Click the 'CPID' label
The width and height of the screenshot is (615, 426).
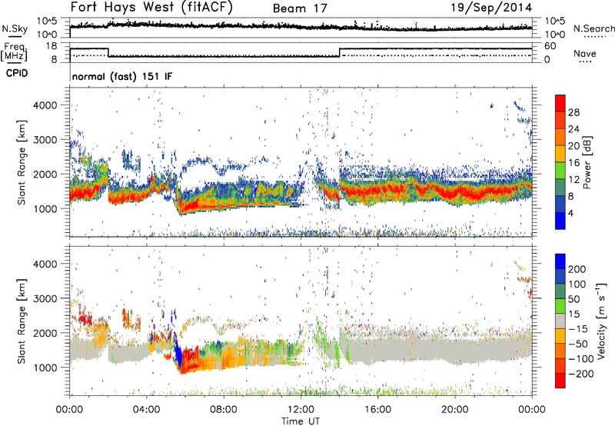click(x=17, y=73)
